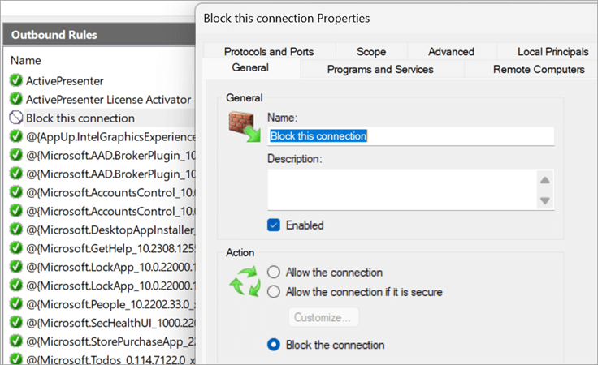Viewport: 598px width, 365px height.
Task: Open the Scope tab
Action: 371,52
